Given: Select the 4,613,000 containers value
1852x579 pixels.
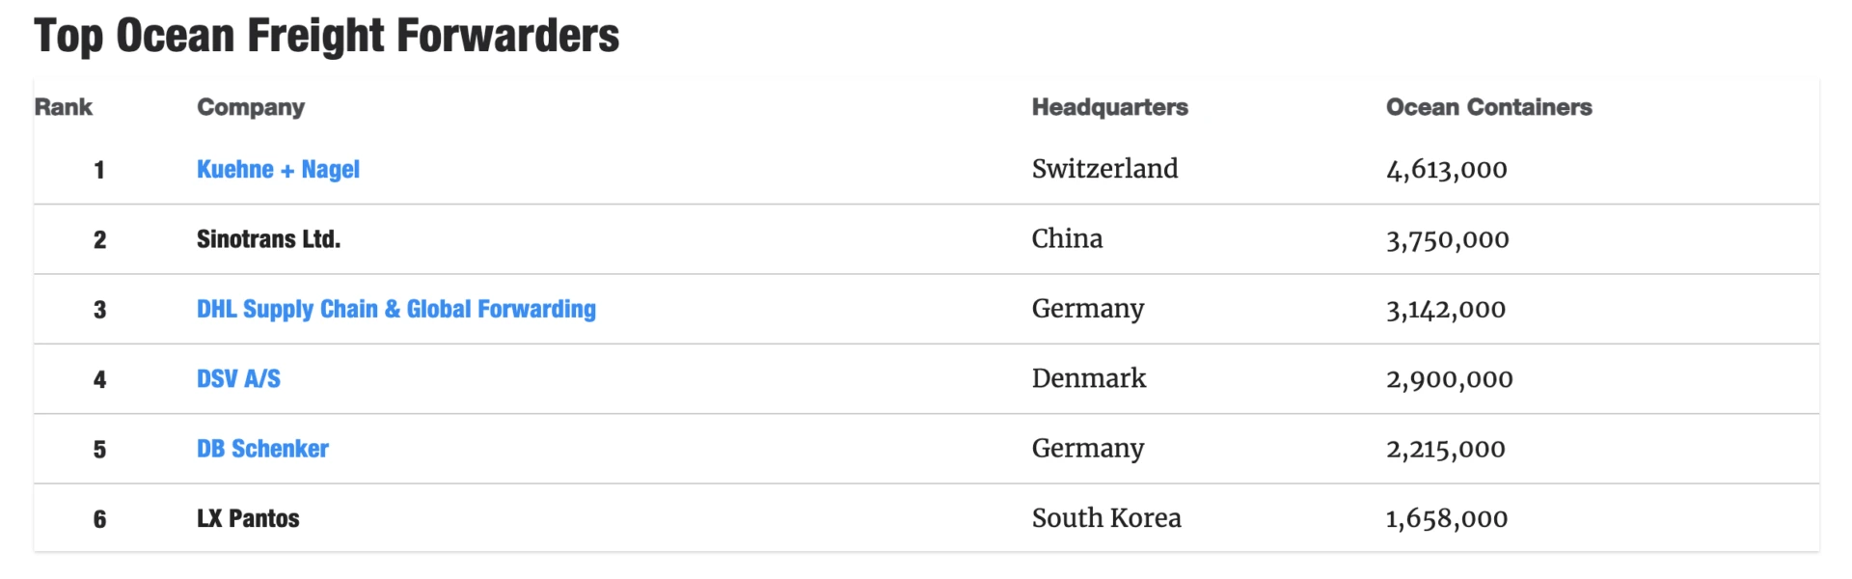Looking at the screenshot, I should point(1446,170).
